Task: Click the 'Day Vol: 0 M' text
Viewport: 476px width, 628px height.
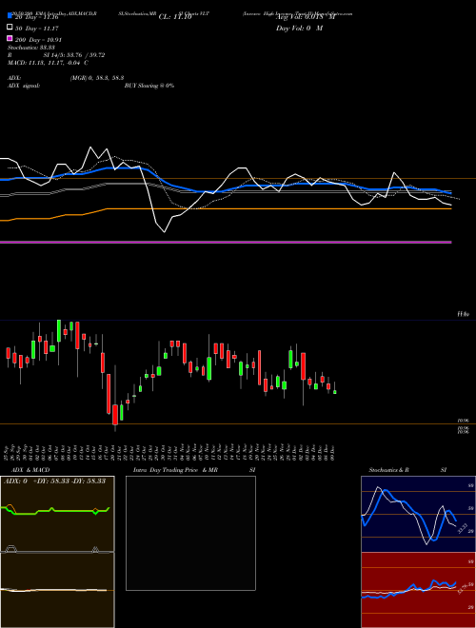Action: 299,29
